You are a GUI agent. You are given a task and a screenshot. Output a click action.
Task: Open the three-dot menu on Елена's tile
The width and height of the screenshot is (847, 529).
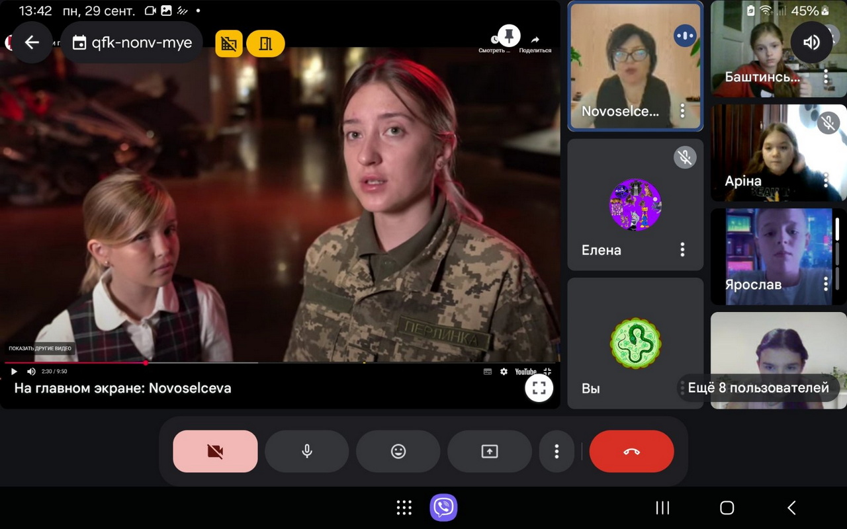682,249
